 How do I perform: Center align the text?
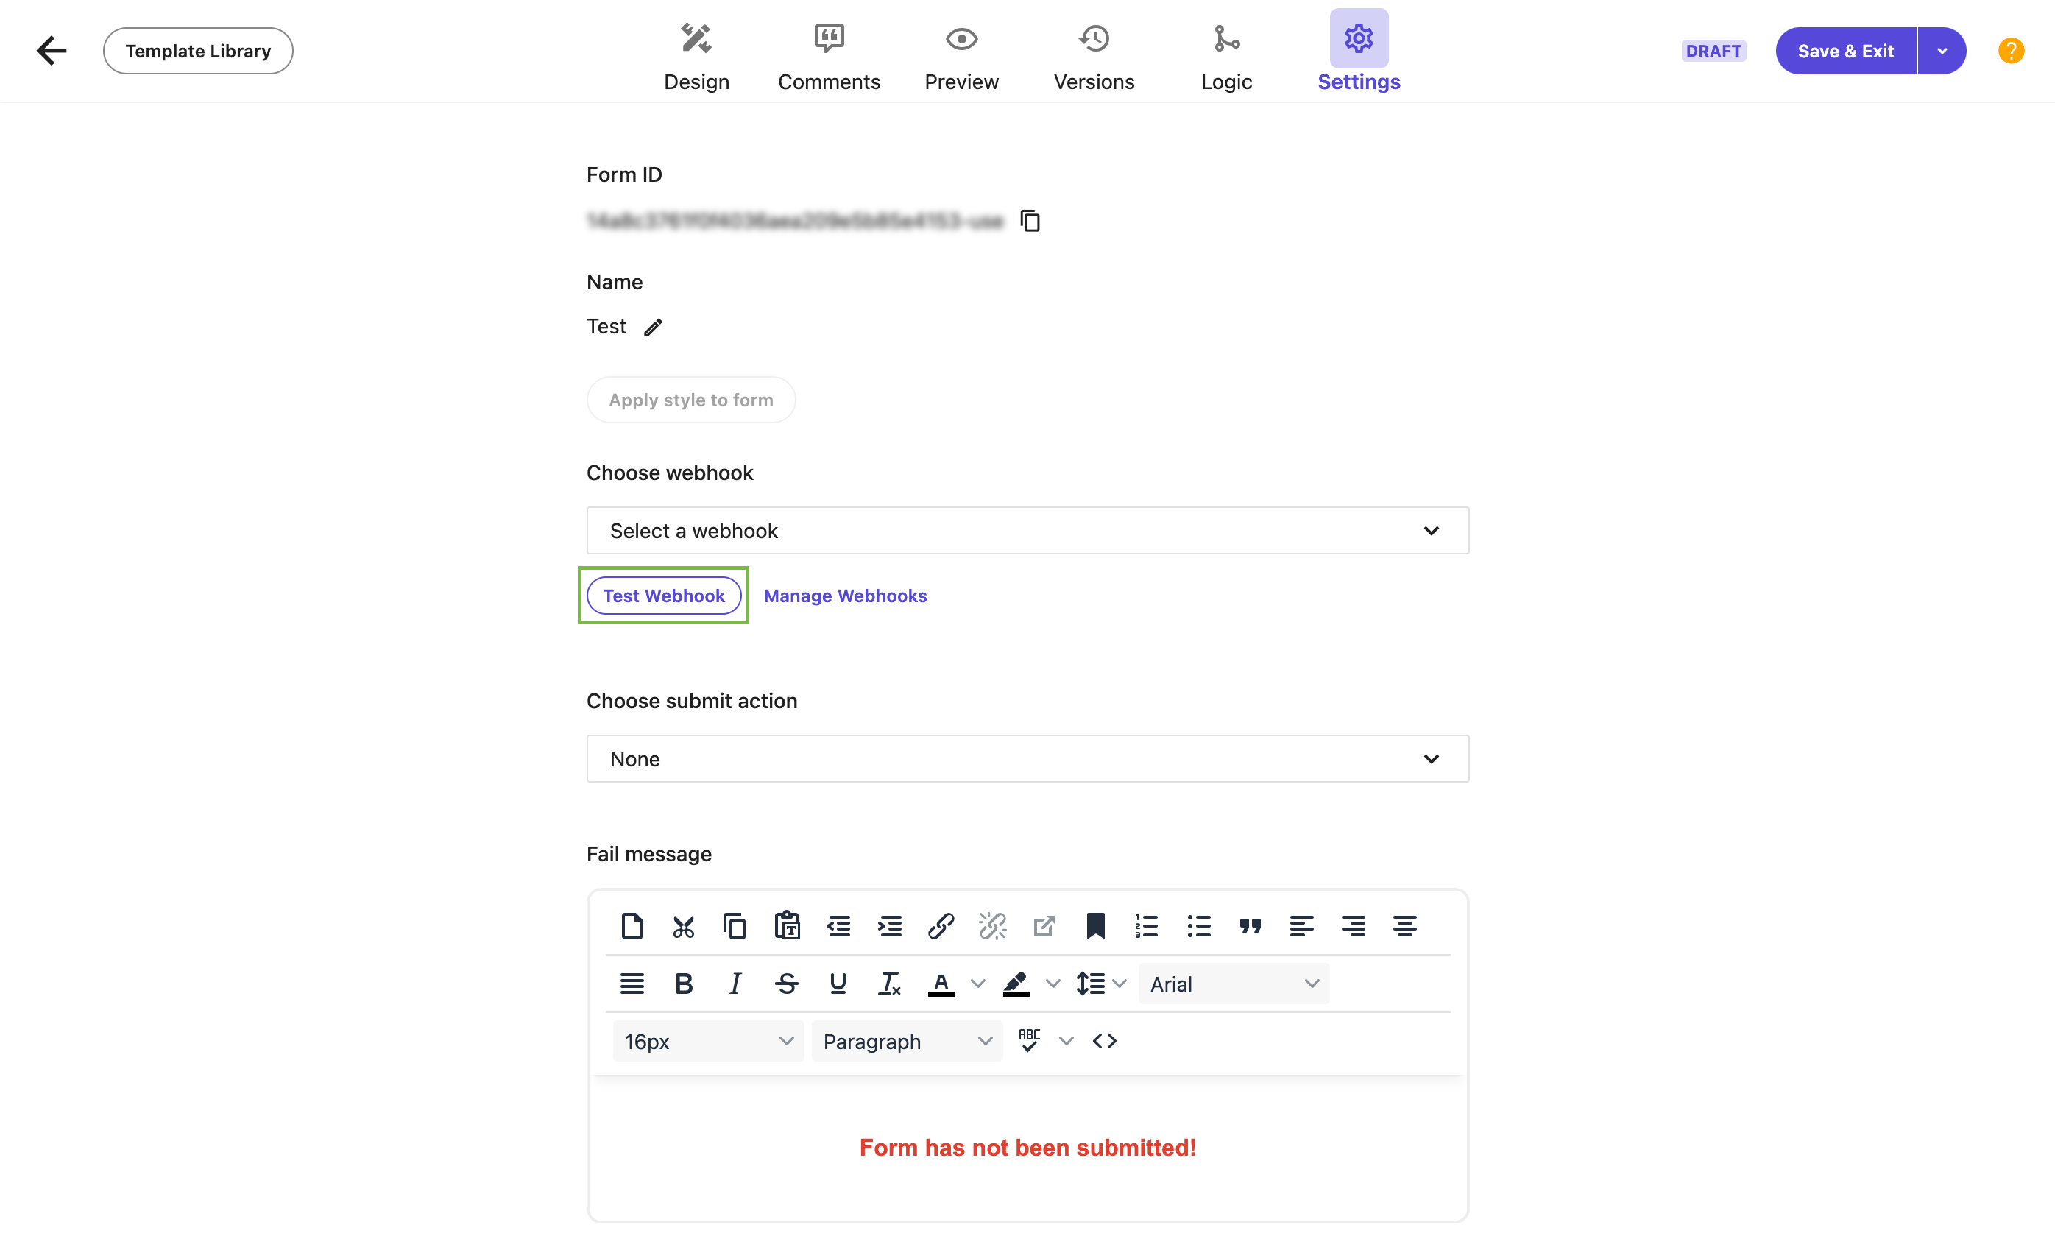point(1404,925)
